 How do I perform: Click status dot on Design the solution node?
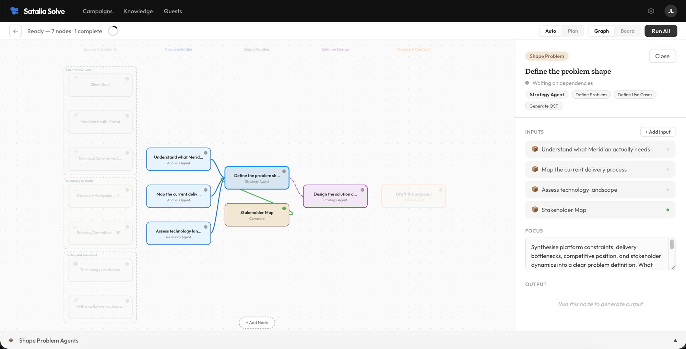[x=362, y=190]
